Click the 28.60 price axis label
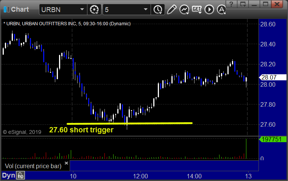The image size is (288, 181). [268, 24]
